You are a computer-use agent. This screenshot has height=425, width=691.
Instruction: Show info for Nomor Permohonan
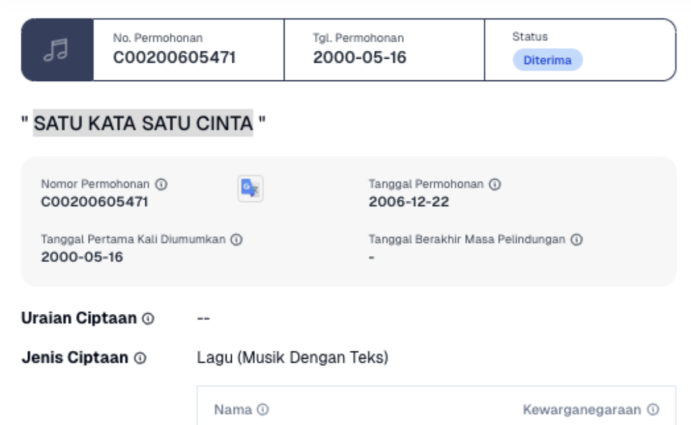click(161, 185)
